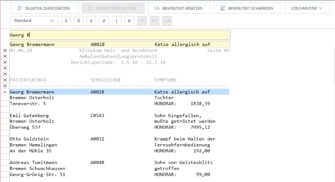Click the X beside Ambulantbehandlungsprotokoll line
Image resolution: width=335 pixels, height=182 pixels.
pos(5,56)
